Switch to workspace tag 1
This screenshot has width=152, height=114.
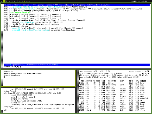(x=1, y=1)
